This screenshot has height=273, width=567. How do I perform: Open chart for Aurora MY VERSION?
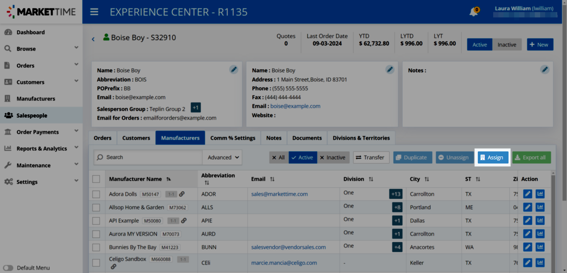[x=540, y=234]
